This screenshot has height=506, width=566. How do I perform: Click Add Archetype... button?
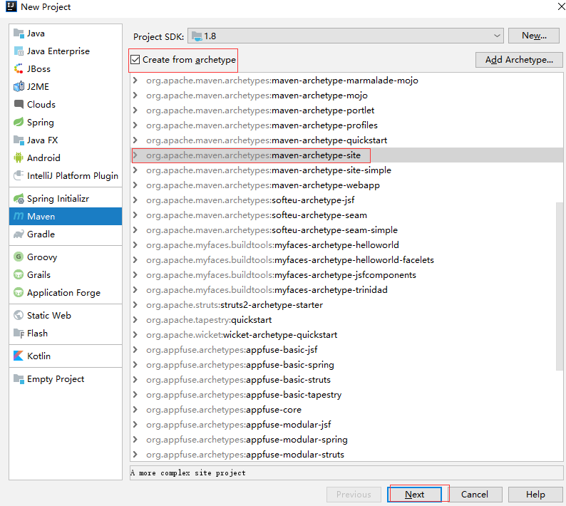519,60
